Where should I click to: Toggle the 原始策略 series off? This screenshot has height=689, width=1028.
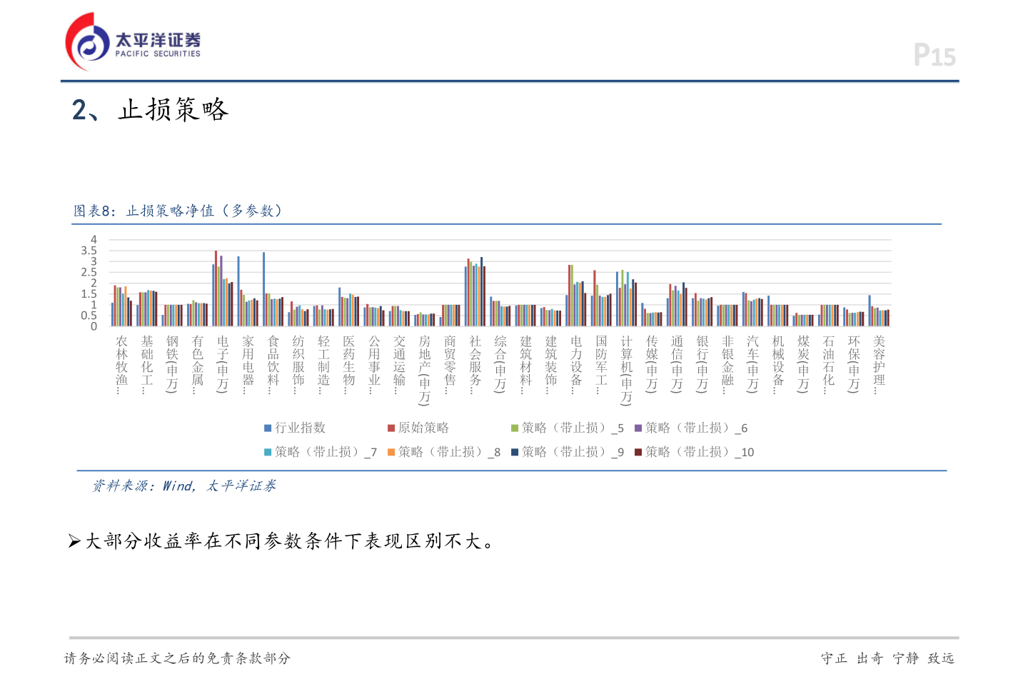point(421,427)
